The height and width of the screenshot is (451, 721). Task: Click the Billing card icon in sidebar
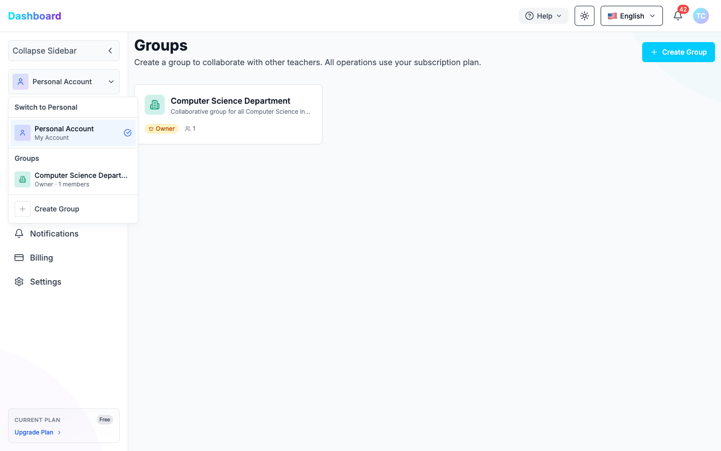point(19,258)
